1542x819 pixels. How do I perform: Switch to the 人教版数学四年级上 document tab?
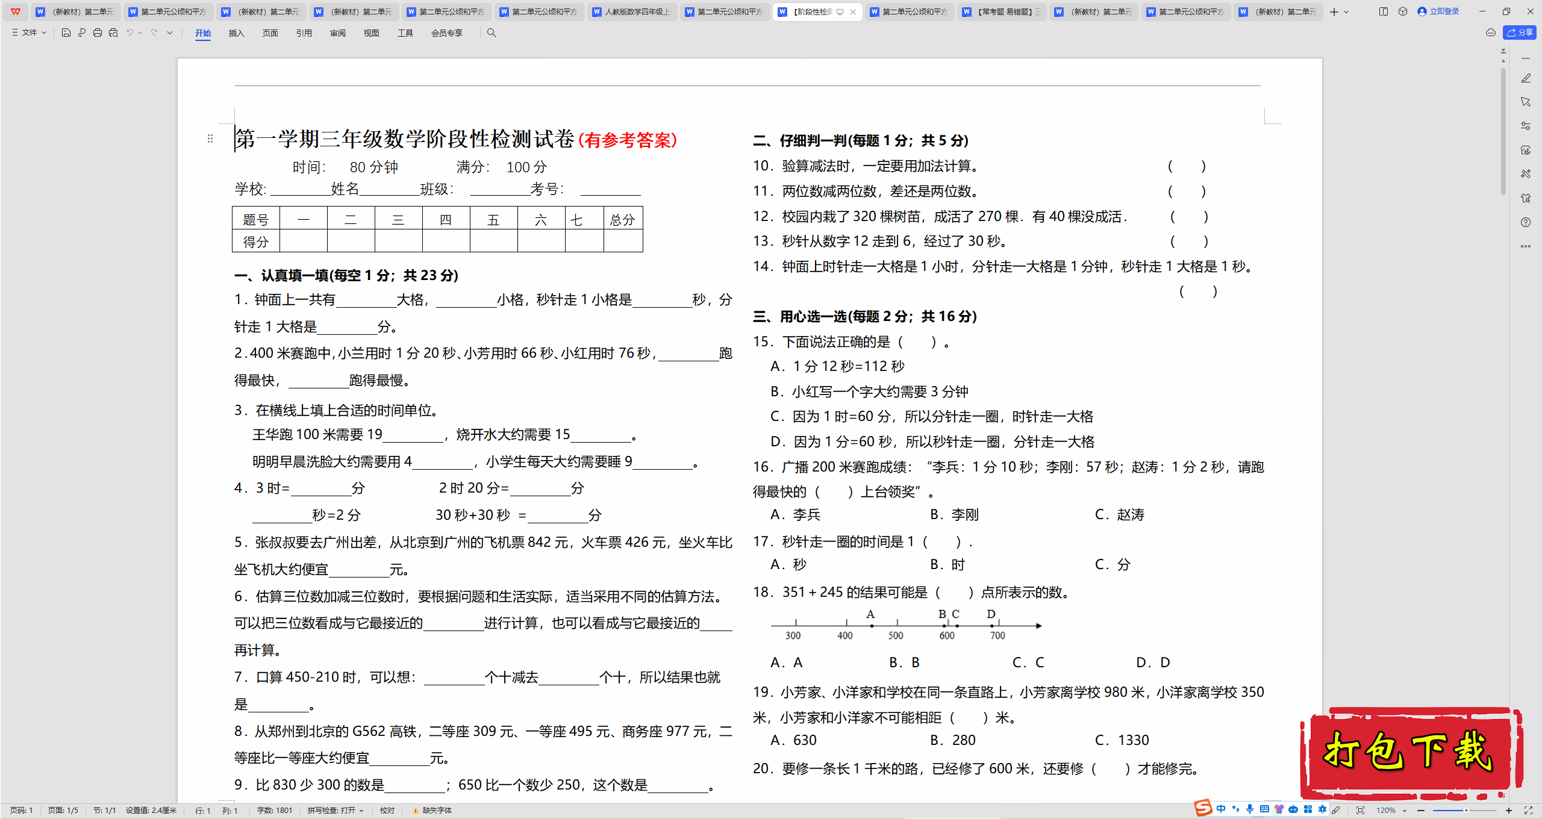[632, 12]
